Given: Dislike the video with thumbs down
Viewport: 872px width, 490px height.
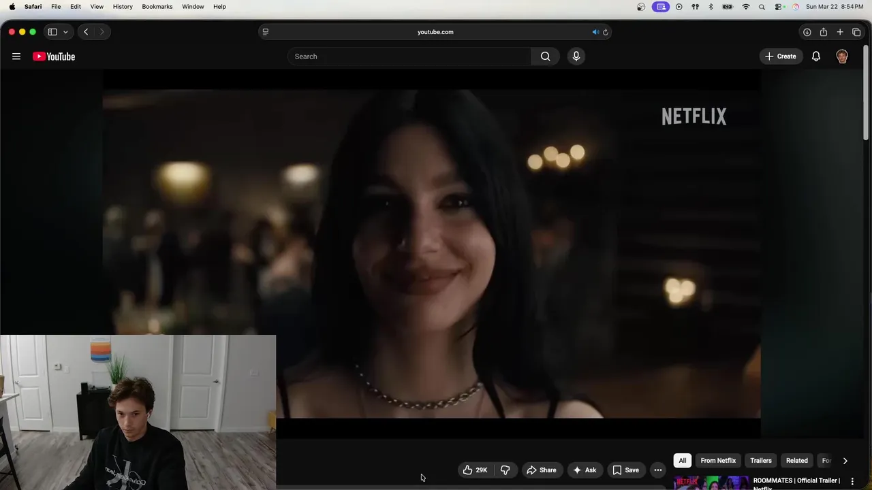Looking at the screenshot, I should click(x=505, y=470).
